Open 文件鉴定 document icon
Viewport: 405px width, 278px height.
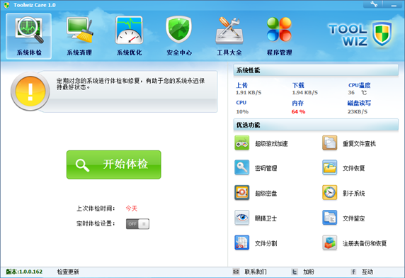coord(329,218)
